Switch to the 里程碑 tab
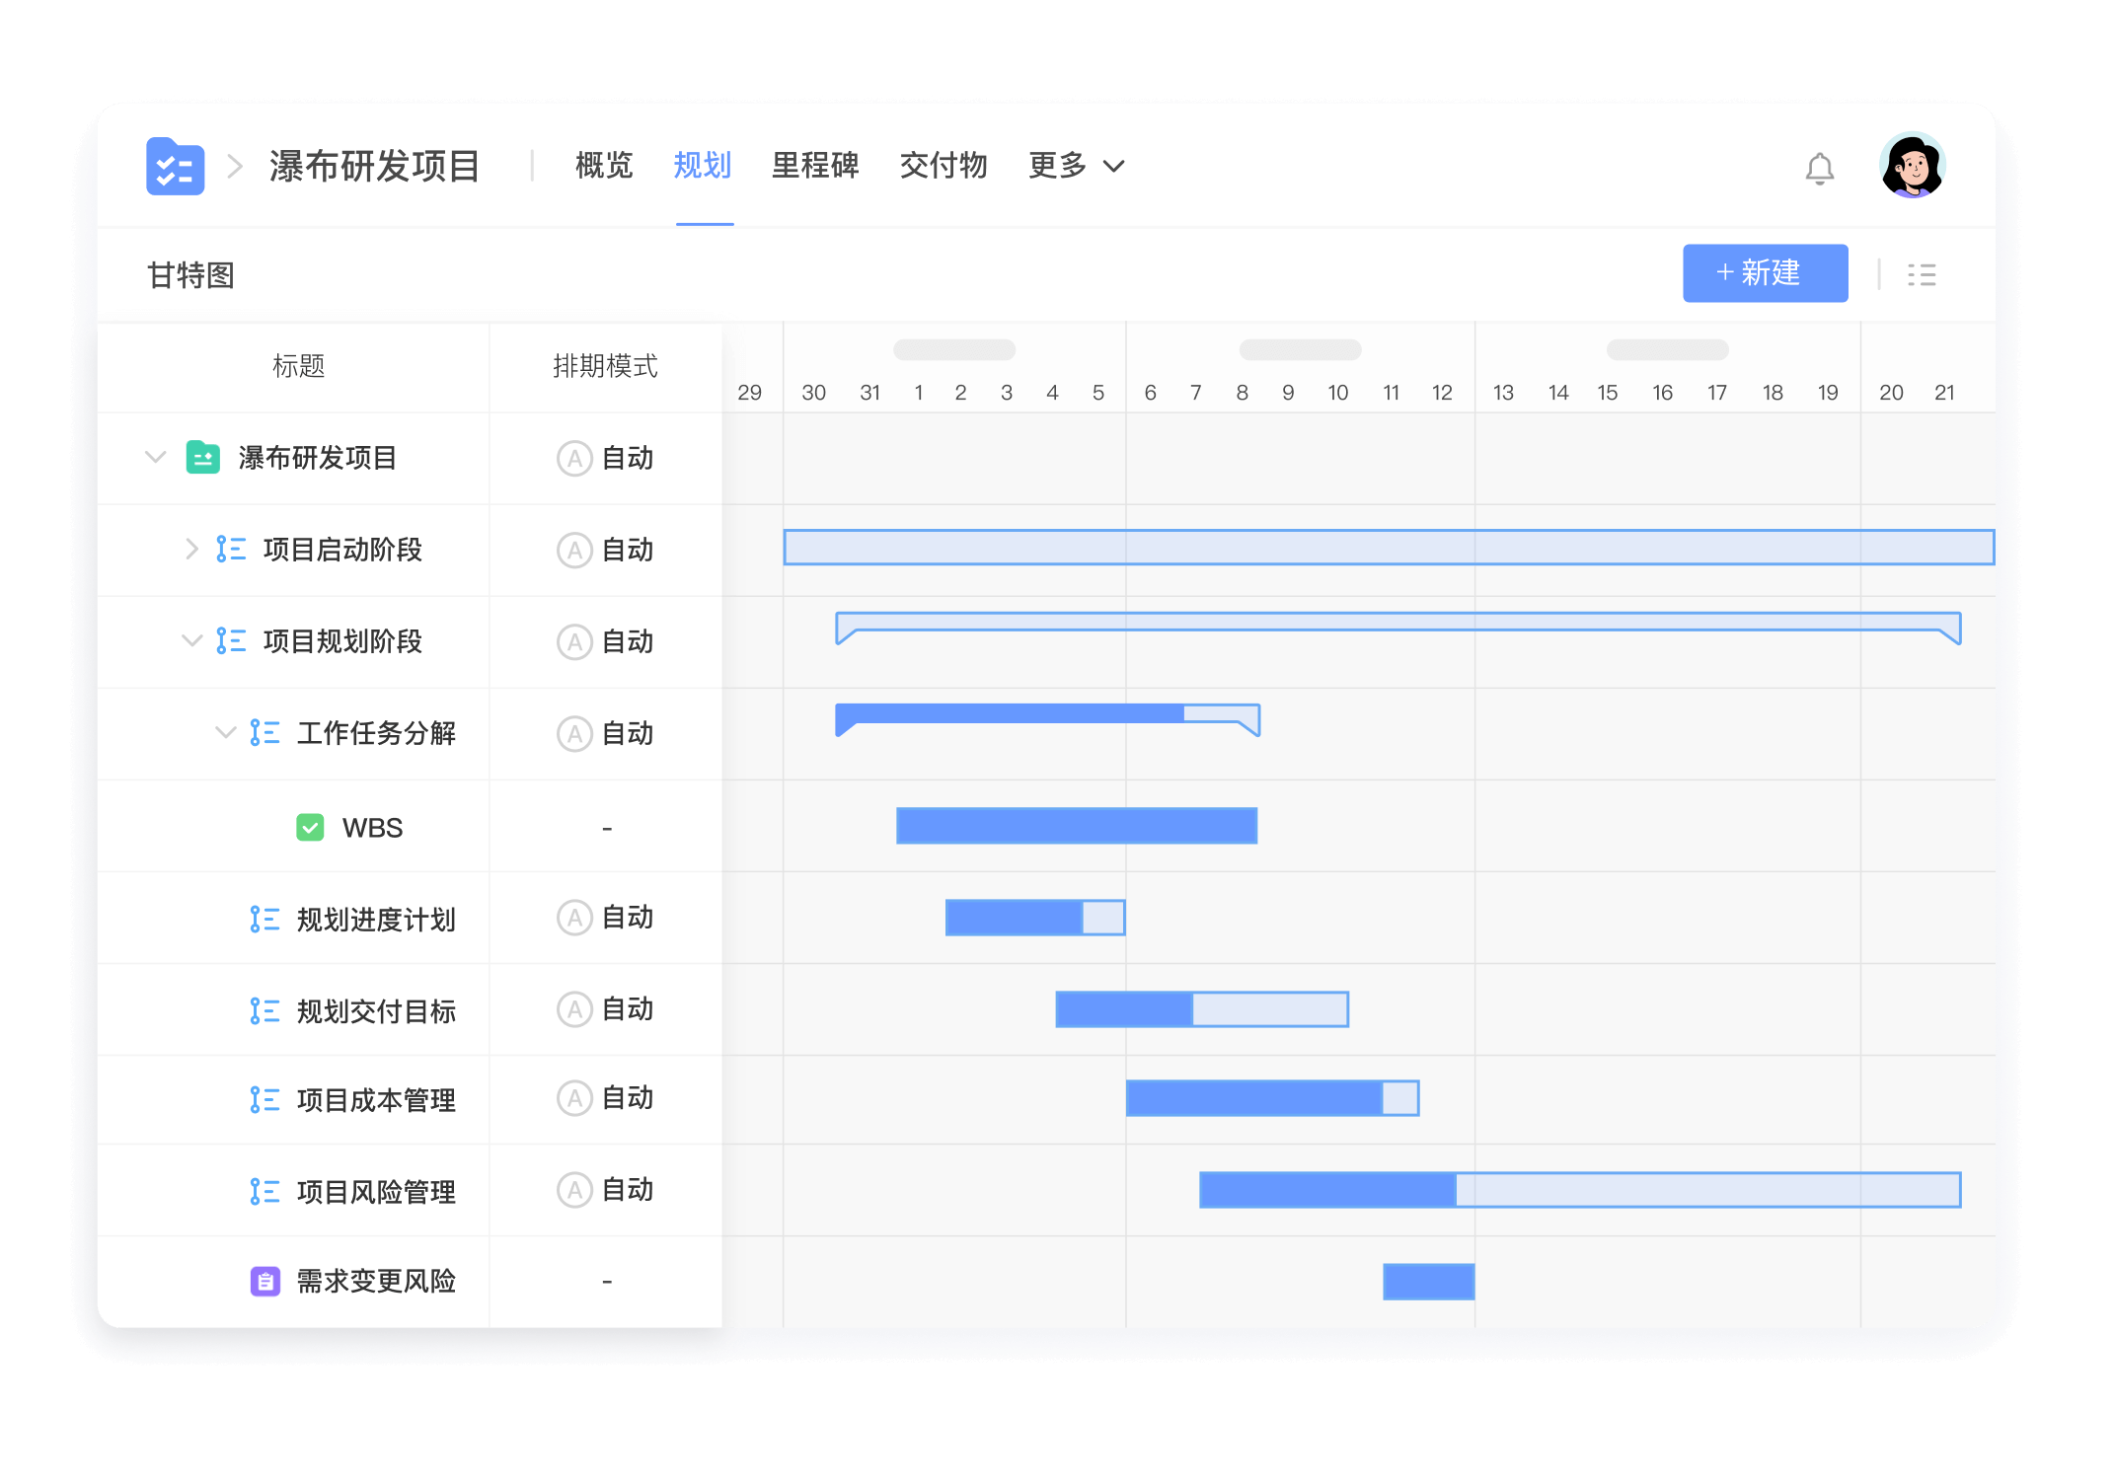This screenshot has width=2114, height=1483. (x=815, y=167)
